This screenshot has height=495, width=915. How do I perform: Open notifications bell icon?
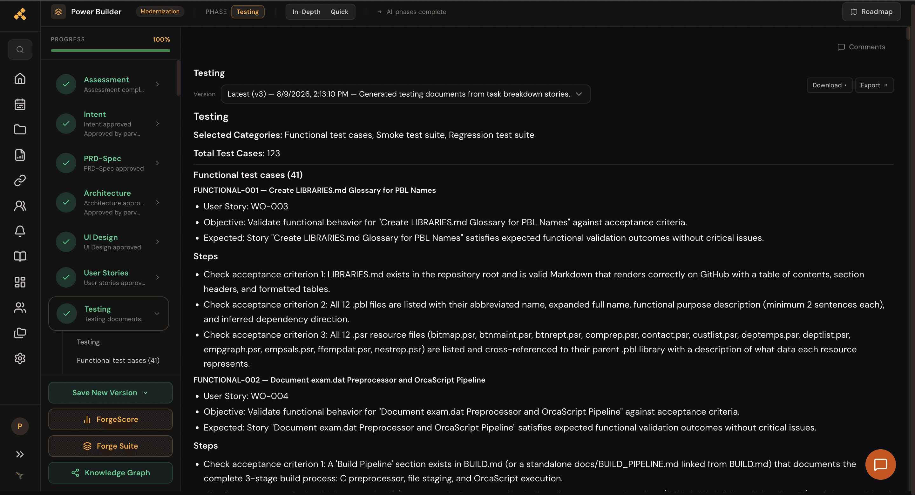[x=20, y=231]
